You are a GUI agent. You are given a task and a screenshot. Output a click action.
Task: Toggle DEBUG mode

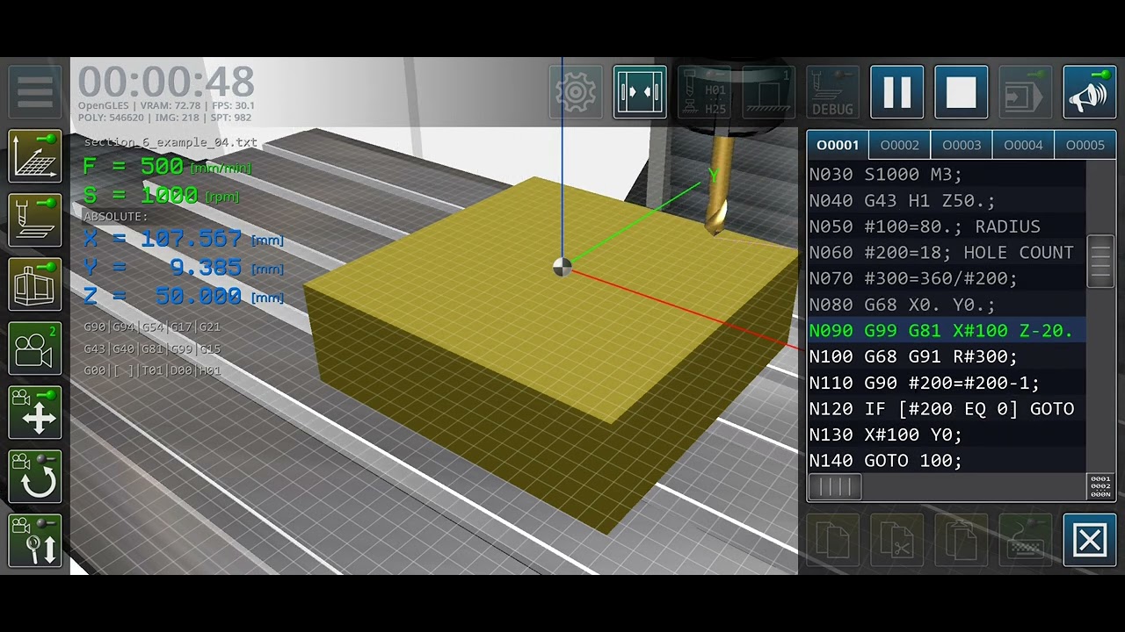point(832,91)
